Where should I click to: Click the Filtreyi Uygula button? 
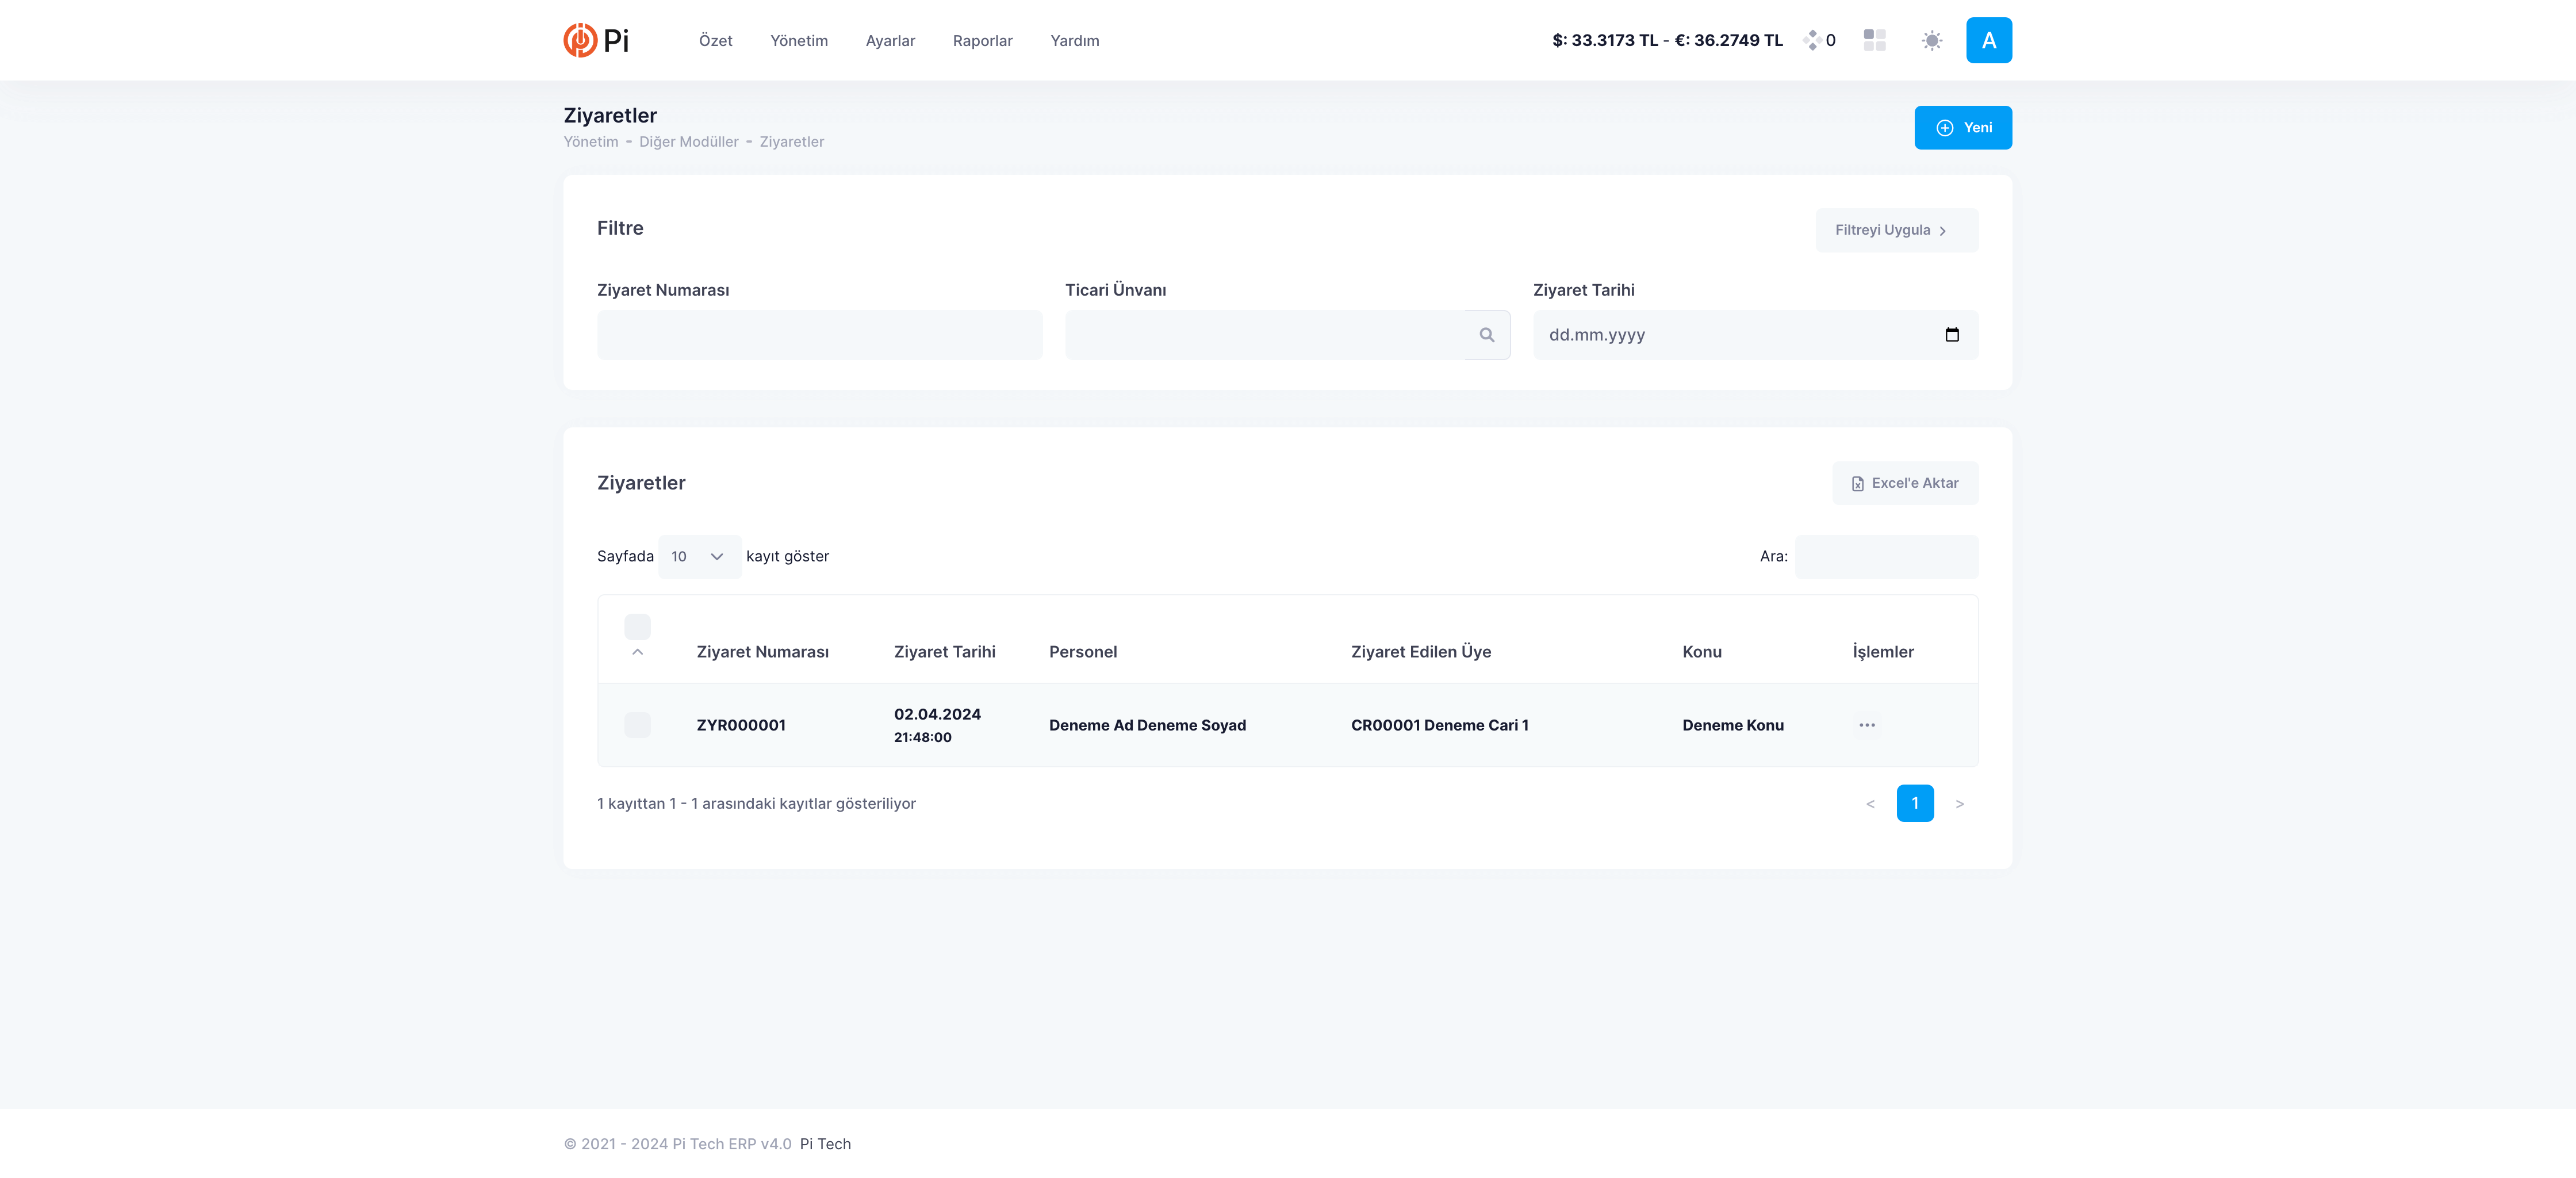click(1895, 230)
